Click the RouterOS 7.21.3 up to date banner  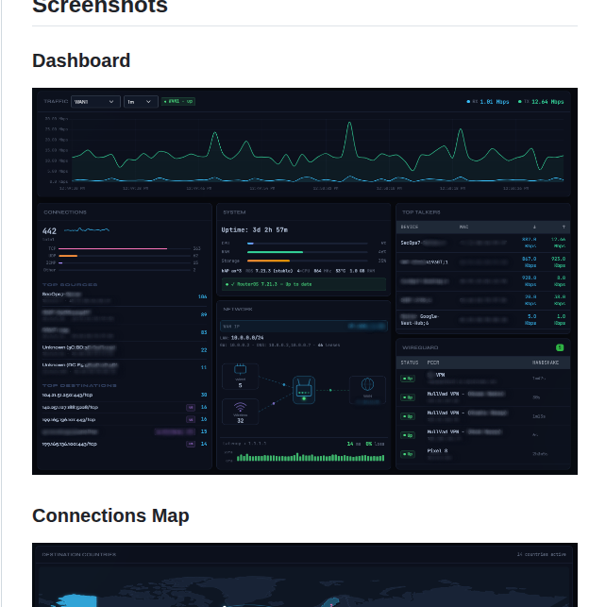[304, 284]
